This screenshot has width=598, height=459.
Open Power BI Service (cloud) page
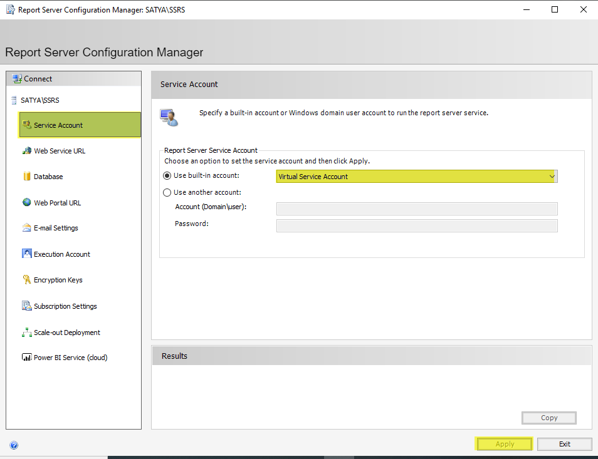[x=70, y=358]
